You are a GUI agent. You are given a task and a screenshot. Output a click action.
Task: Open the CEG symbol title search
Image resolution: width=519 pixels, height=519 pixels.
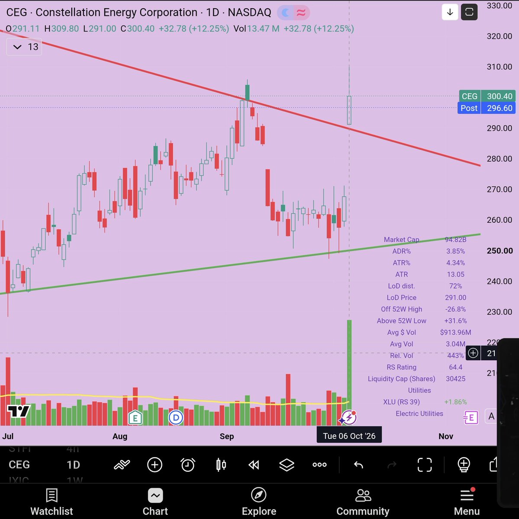click(x=139, y=13)
